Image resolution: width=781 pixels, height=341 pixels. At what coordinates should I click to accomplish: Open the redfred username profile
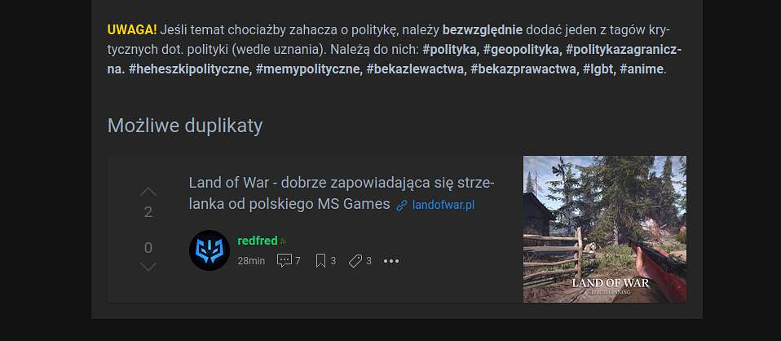click(x=258, y=241)
